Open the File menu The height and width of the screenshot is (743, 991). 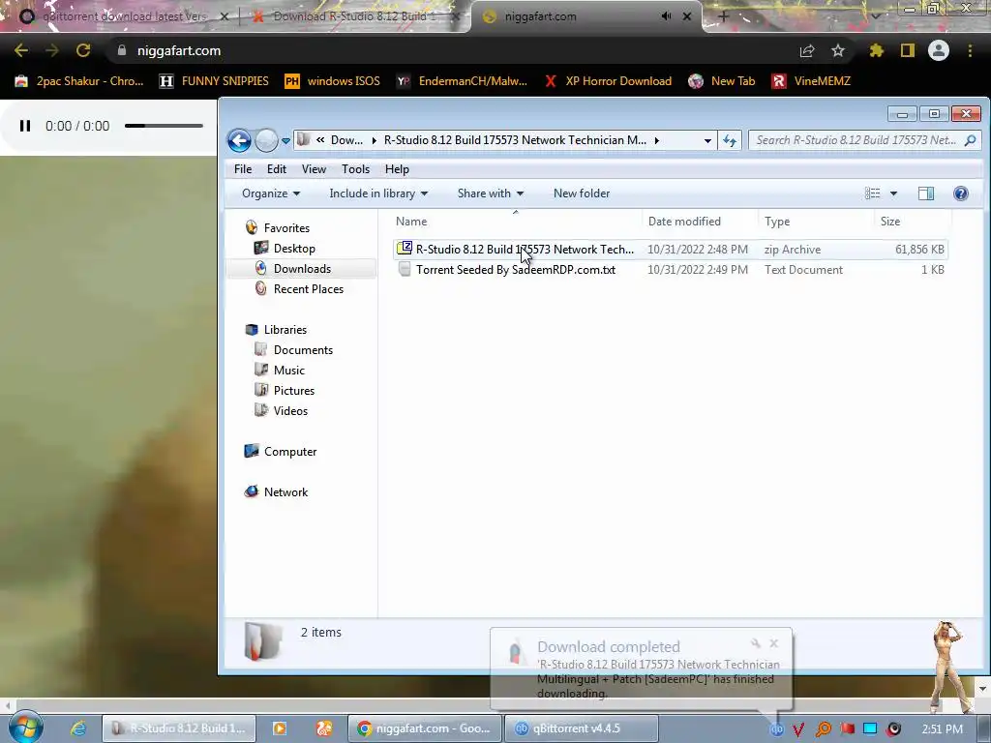(x=243, y=169)
